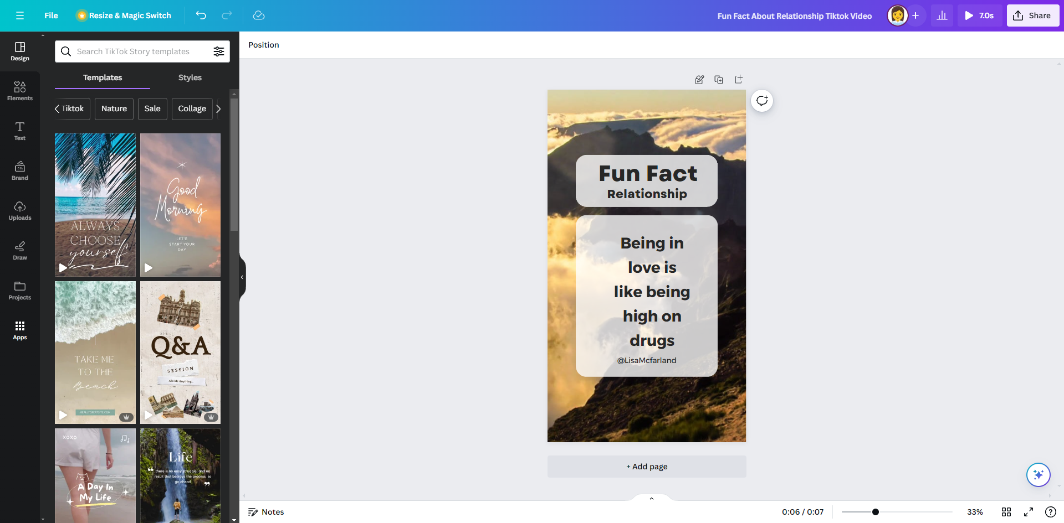Open the Magic assistant sparkle button
This screenshot has width=1064, height=523.
(1039, 475)
